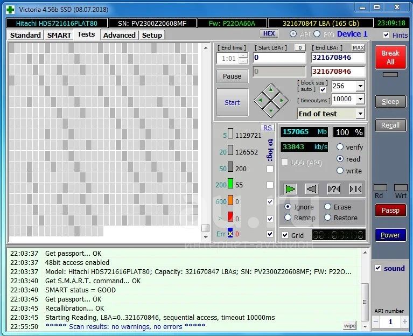Click the End LBA input field
The width and height of the screenshot is (413, 336).
338,58
